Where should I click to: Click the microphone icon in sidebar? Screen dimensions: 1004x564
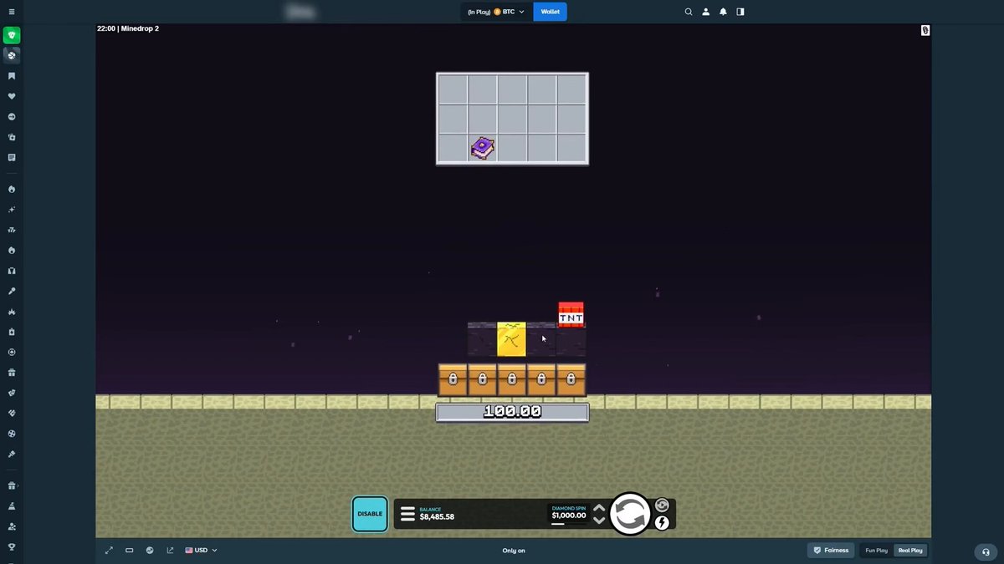point(12,292)
